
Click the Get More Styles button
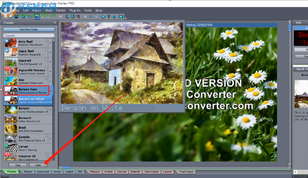pyautogui.click(x=29, y=29)
